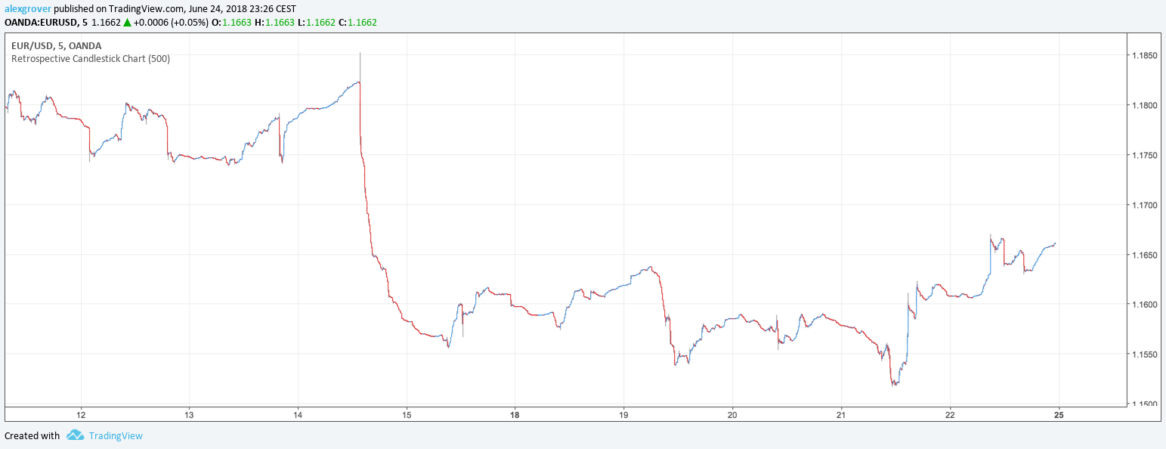Click date label 18 on time axis

pos(515,414)
